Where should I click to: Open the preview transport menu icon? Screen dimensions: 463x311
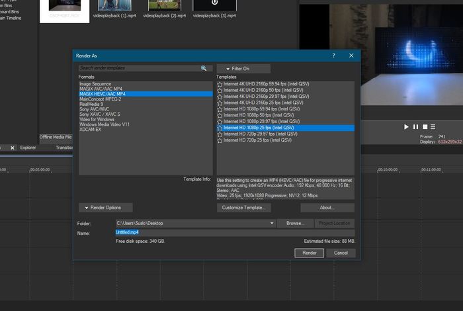(435, 126)
